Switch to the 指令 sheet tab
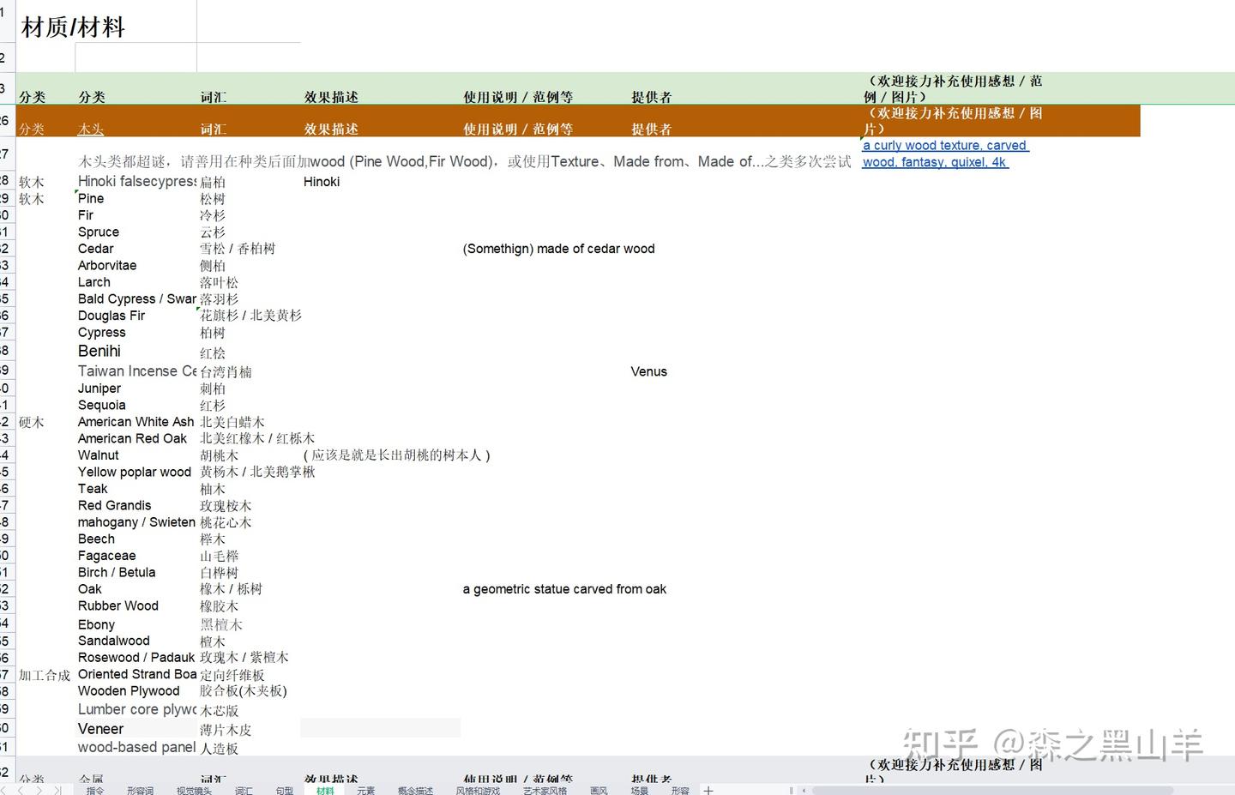This screenshot has height=795, width=1235. click(x=95, y=790)
